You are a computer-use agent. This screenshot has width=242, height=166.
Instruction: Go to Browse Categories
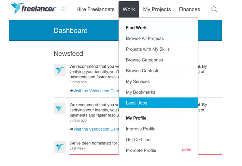144,60
